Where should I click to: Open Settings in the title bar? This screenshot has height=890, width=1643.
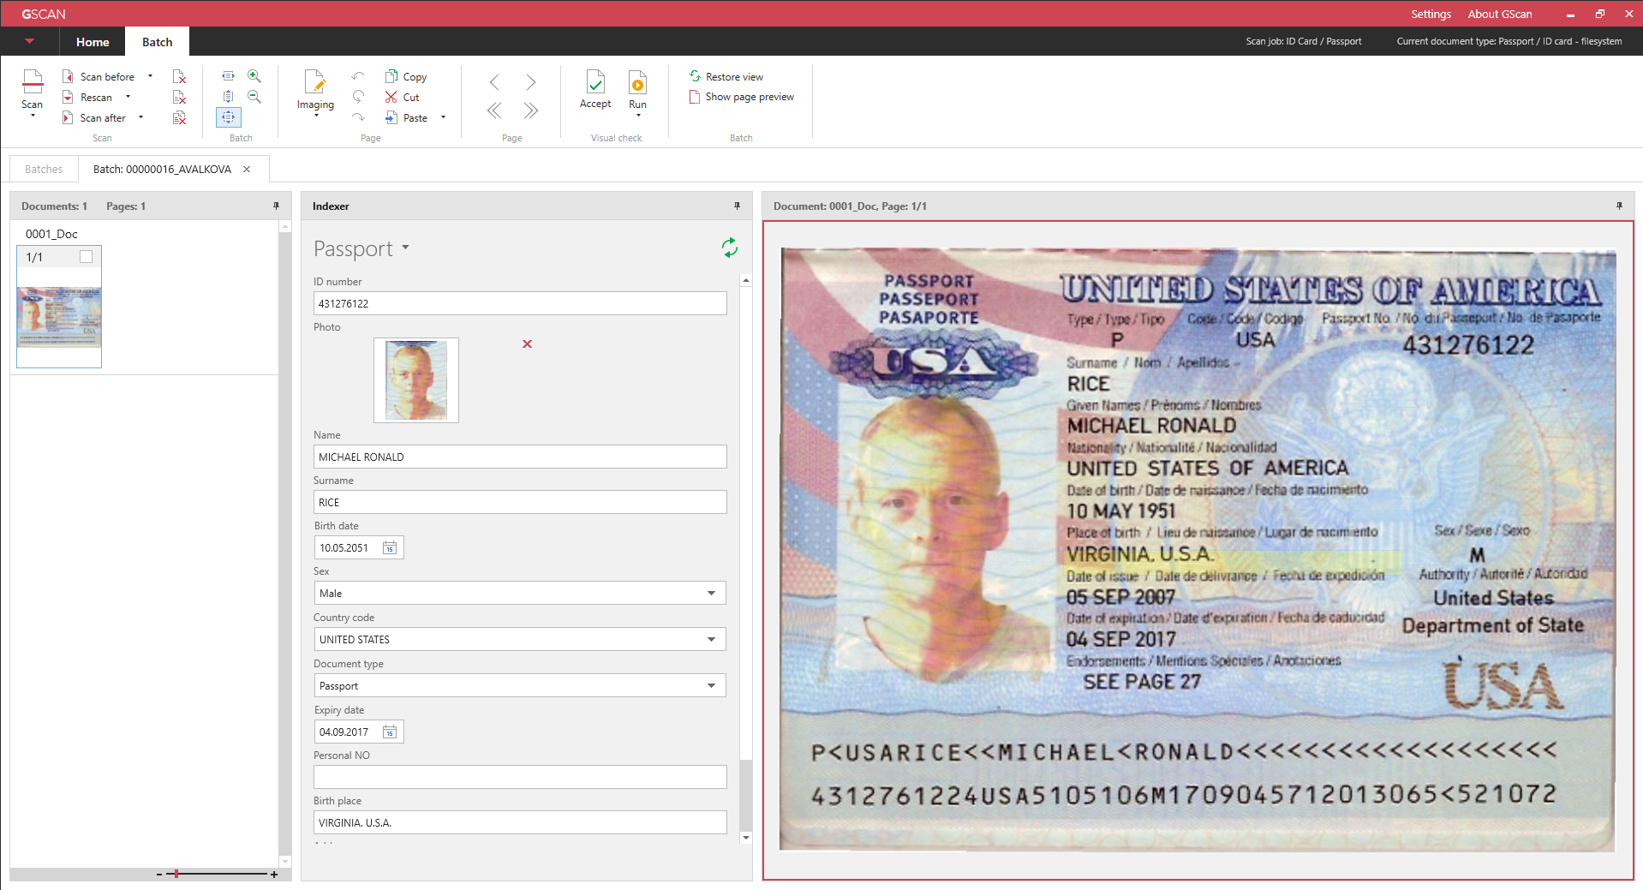point(1431,14)
